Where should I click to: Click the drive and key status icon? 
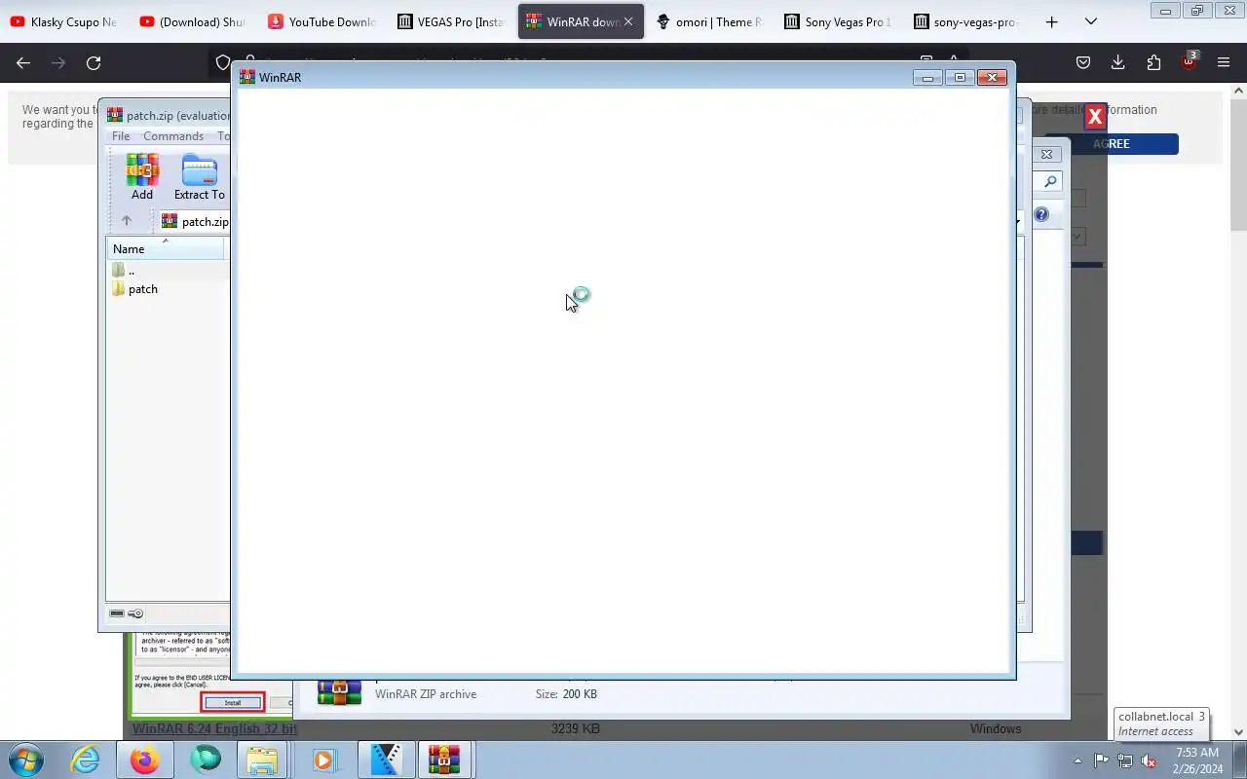coord(126,613)
